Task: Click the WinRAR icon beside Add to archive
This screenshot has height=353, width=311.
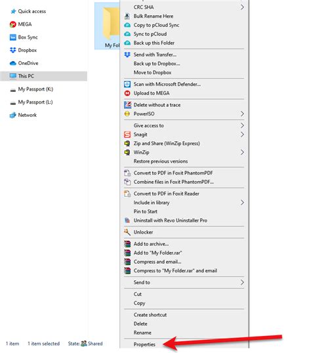Action: (x=127, y=244)
